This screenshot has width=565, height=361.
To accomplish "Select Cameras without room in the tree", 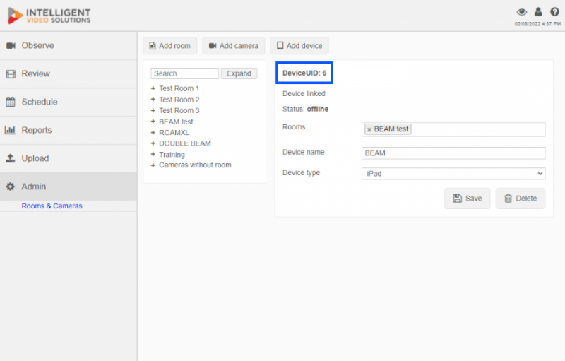I will 196,165.
